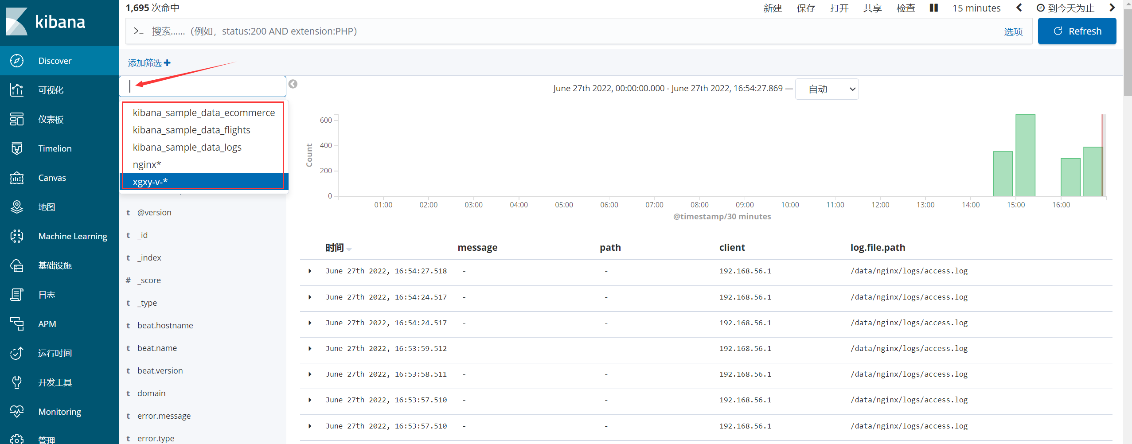Open the Uptime icon (运行时间)
The image size is (1132, 444).
pos(17,353)
